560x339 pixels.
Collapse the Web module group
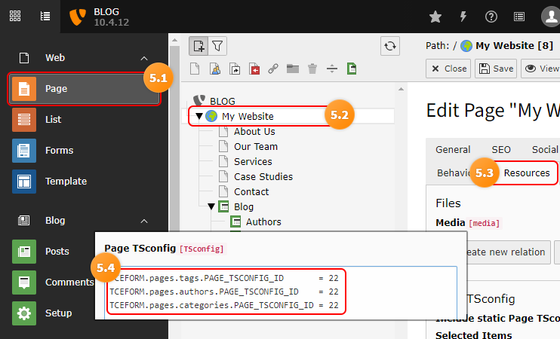click(144, 58)
